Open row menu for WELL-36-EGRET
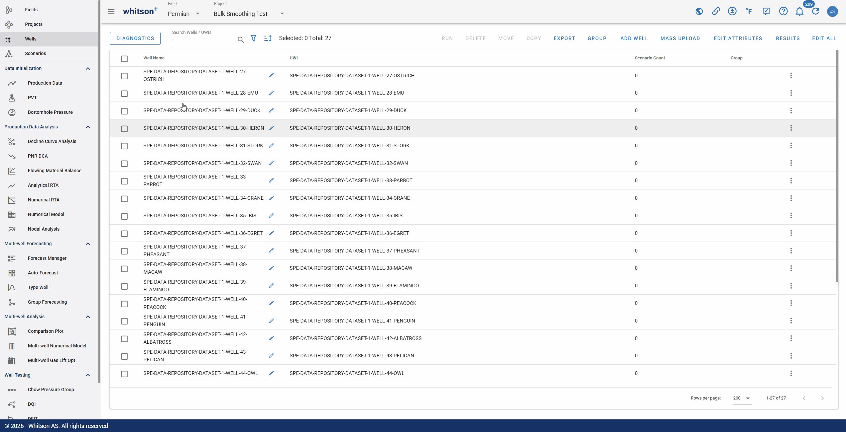The width and height of the screenshot is (846, 432). point(791,233)
